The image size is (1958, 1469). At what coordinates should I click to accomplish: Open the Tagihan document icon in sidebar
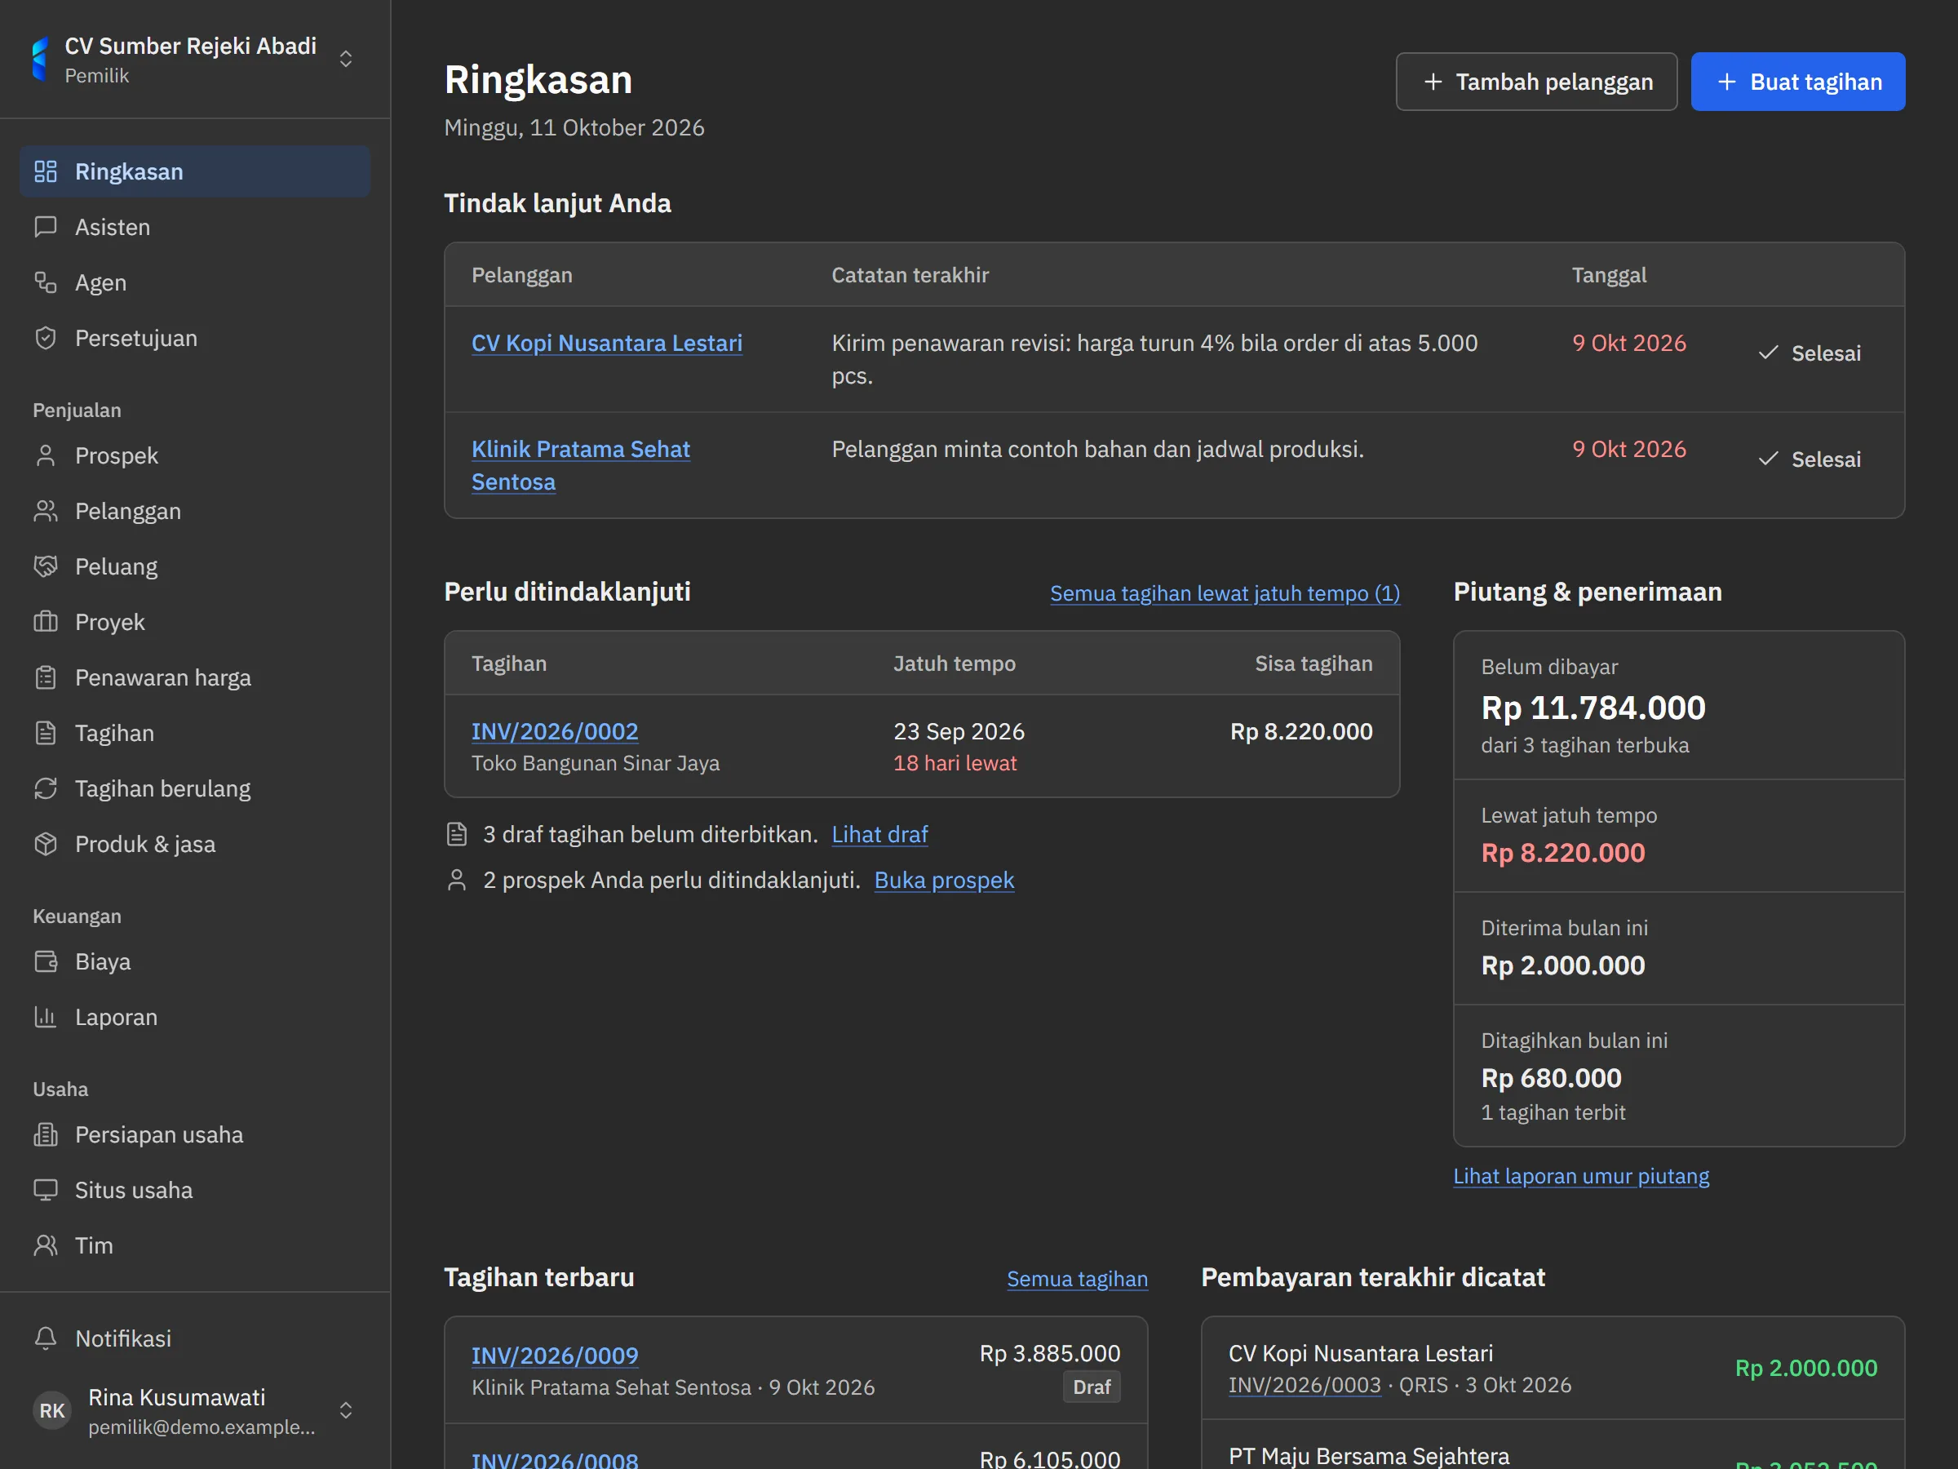click(x=45, y=733)
